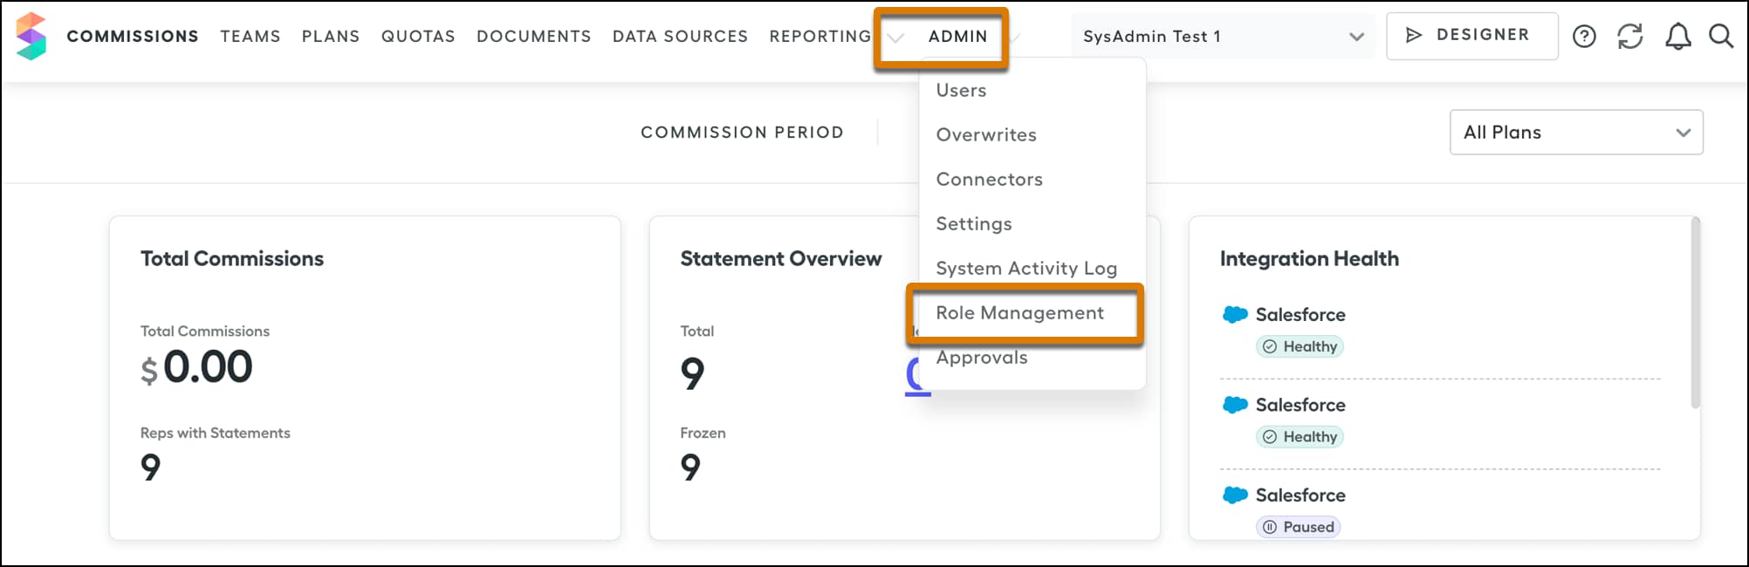The width and height of the screenshot is (1749, 567).
Task: Open Connectors from the Admin menu
Action: pos(989,179)
